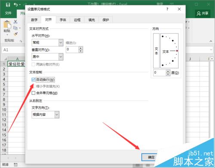Screen dimensions: 215x168
Task: Click the 缩进 indent value field
Action: [72, 50]
